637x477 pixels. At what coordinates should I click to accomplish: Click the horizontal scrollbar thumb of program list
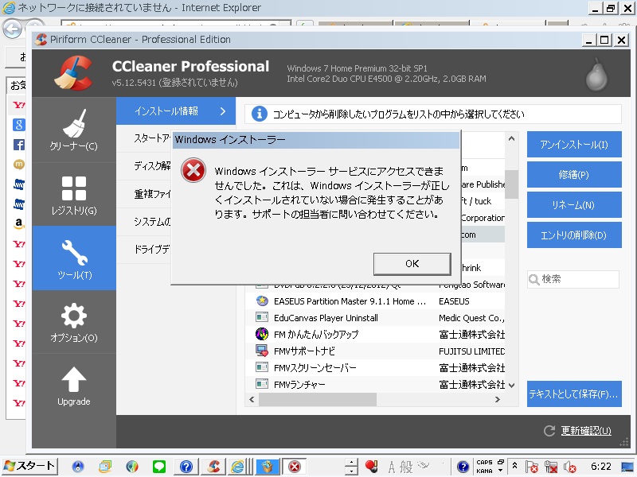click(318, 400)
